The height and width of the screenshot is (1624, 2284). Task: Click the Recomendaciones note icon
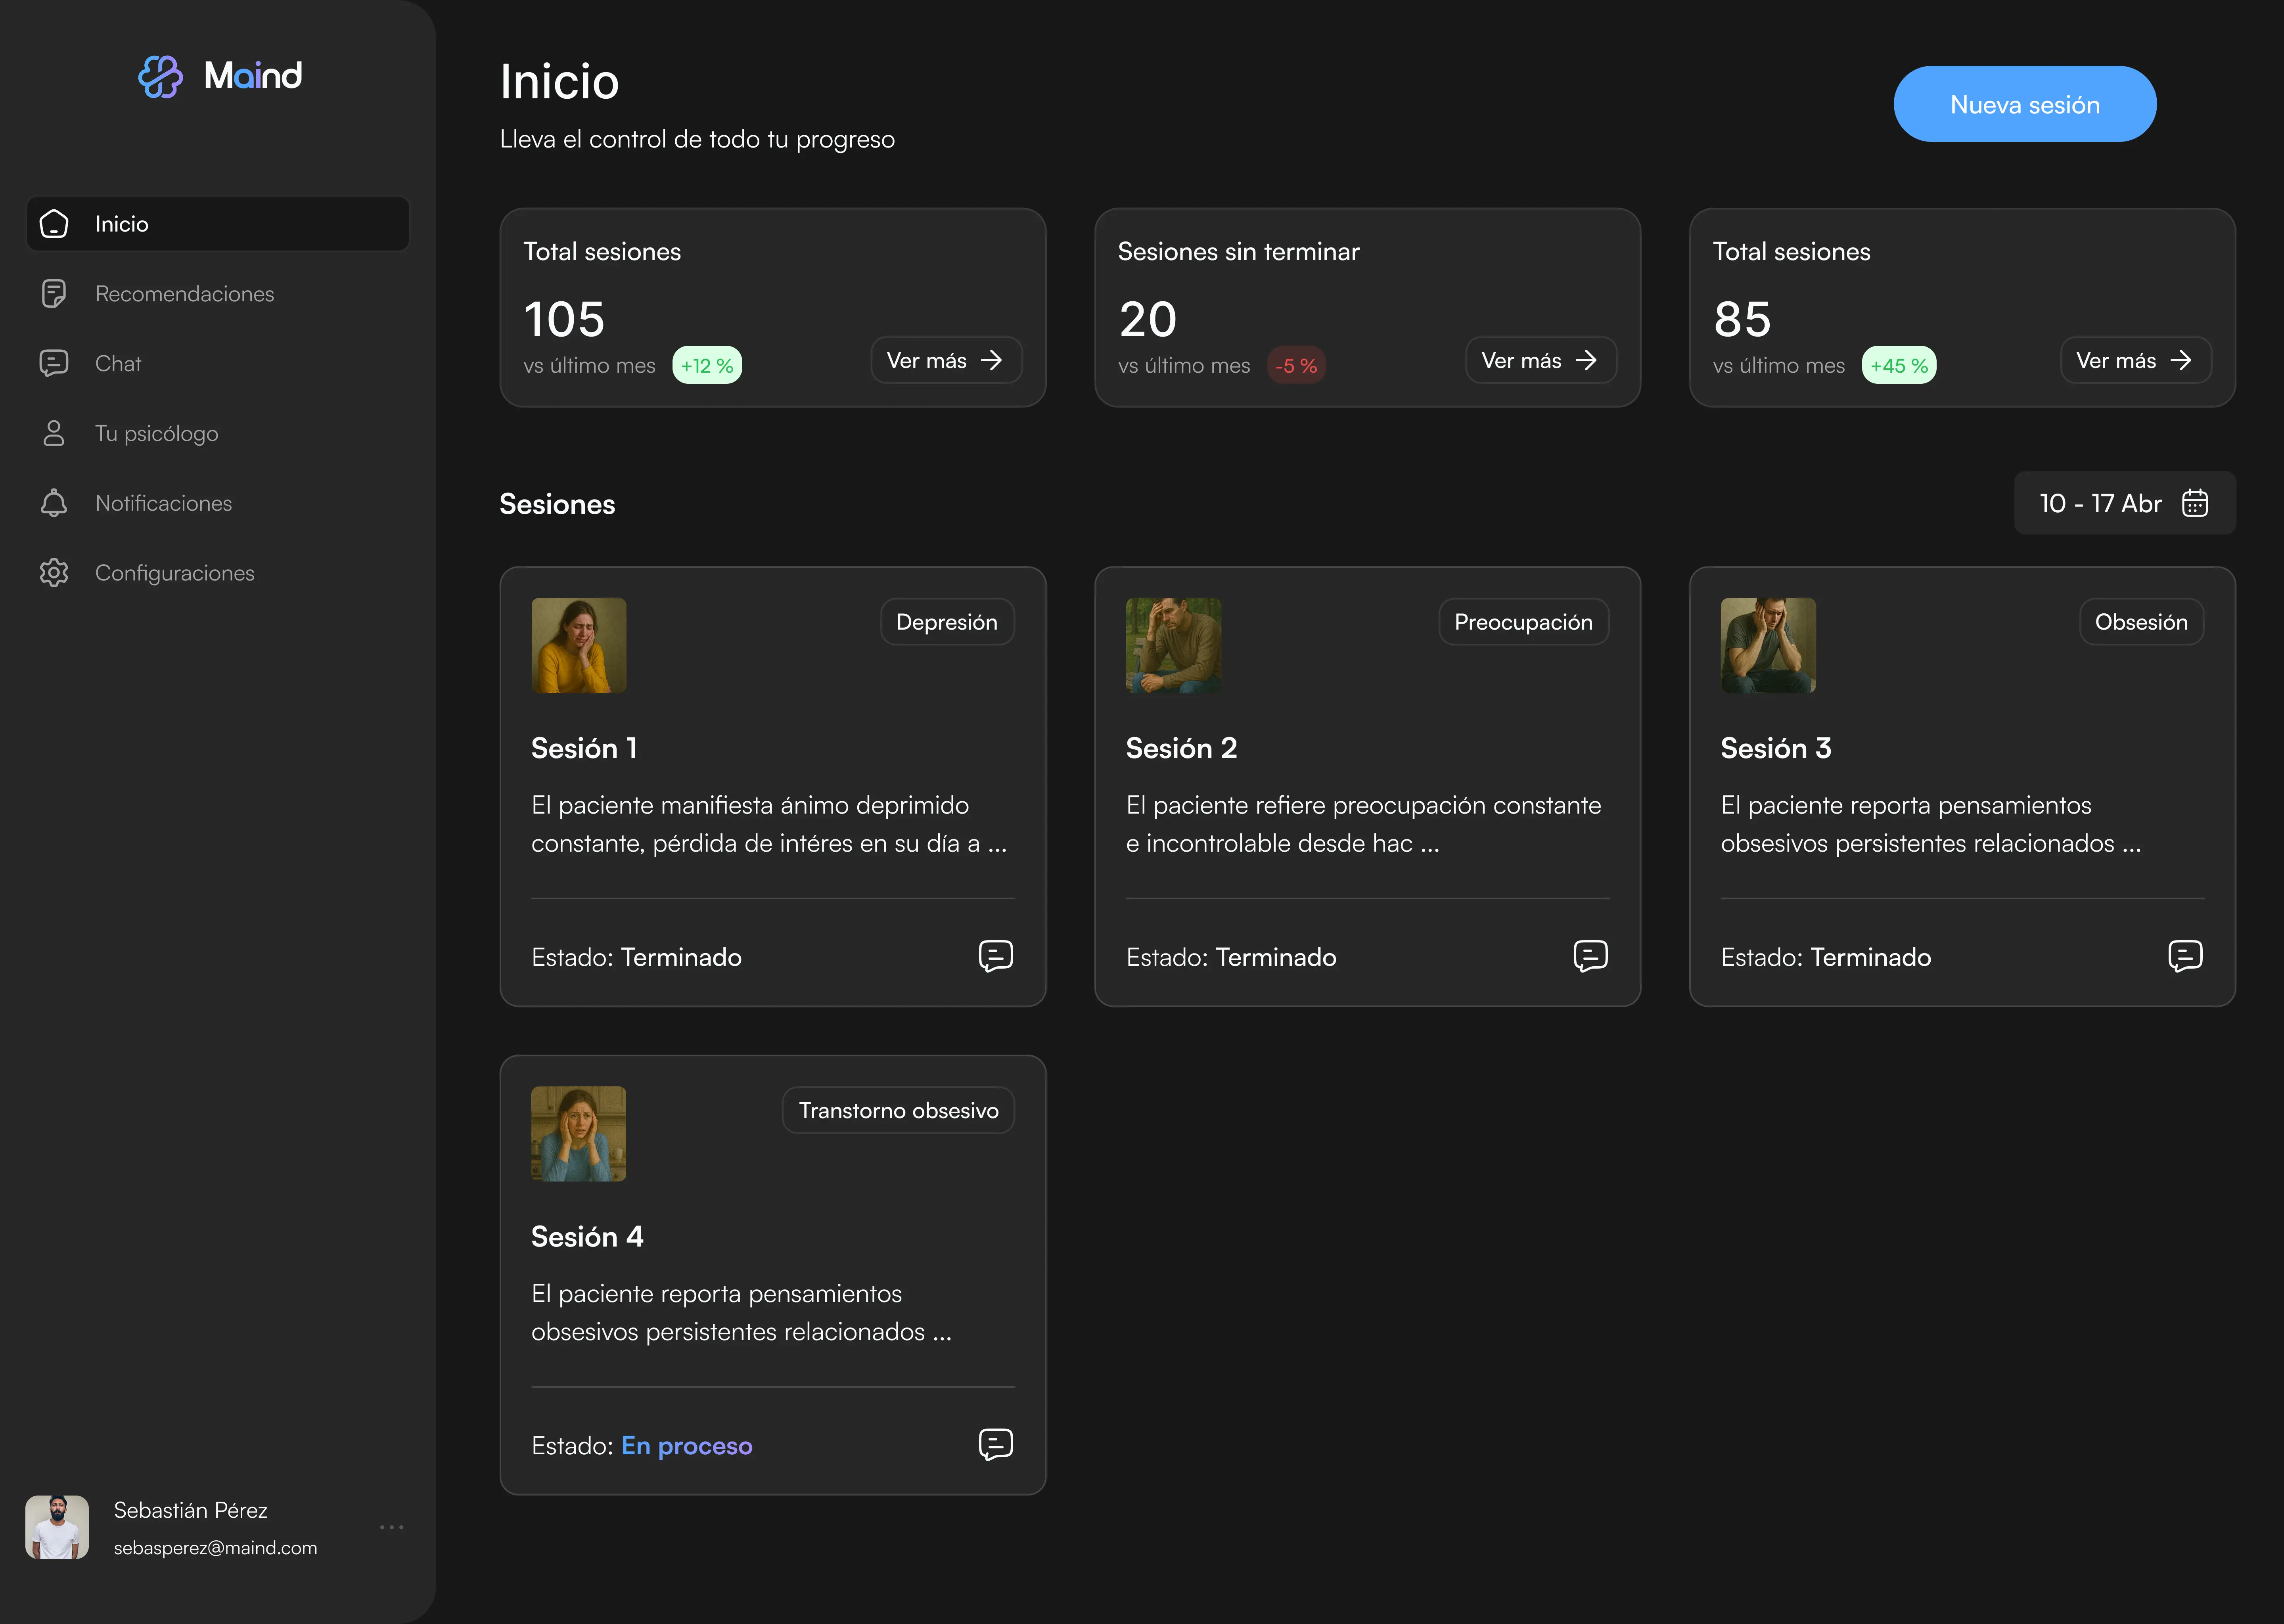(54, 294)
